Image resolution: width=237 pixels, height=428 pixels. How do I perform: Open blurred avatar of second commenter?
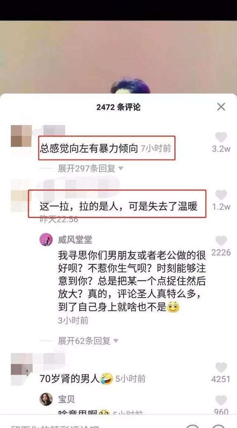[x=21, y=196]
